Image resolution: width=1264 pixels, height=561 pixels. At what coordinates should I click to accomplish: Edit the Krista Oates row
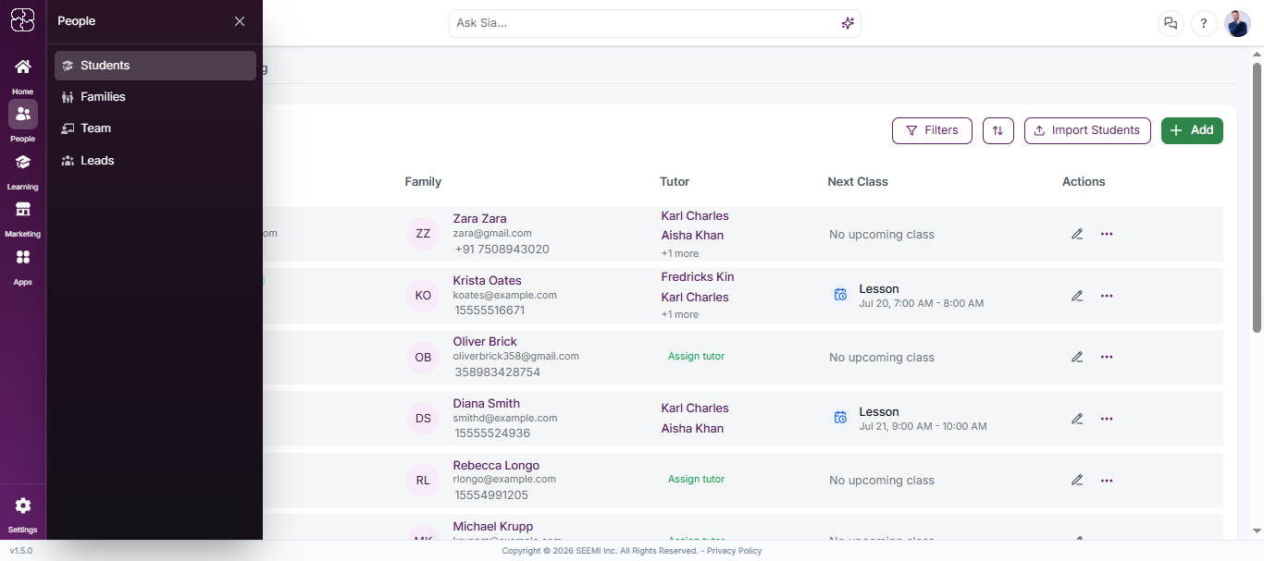pos(1077,296)
